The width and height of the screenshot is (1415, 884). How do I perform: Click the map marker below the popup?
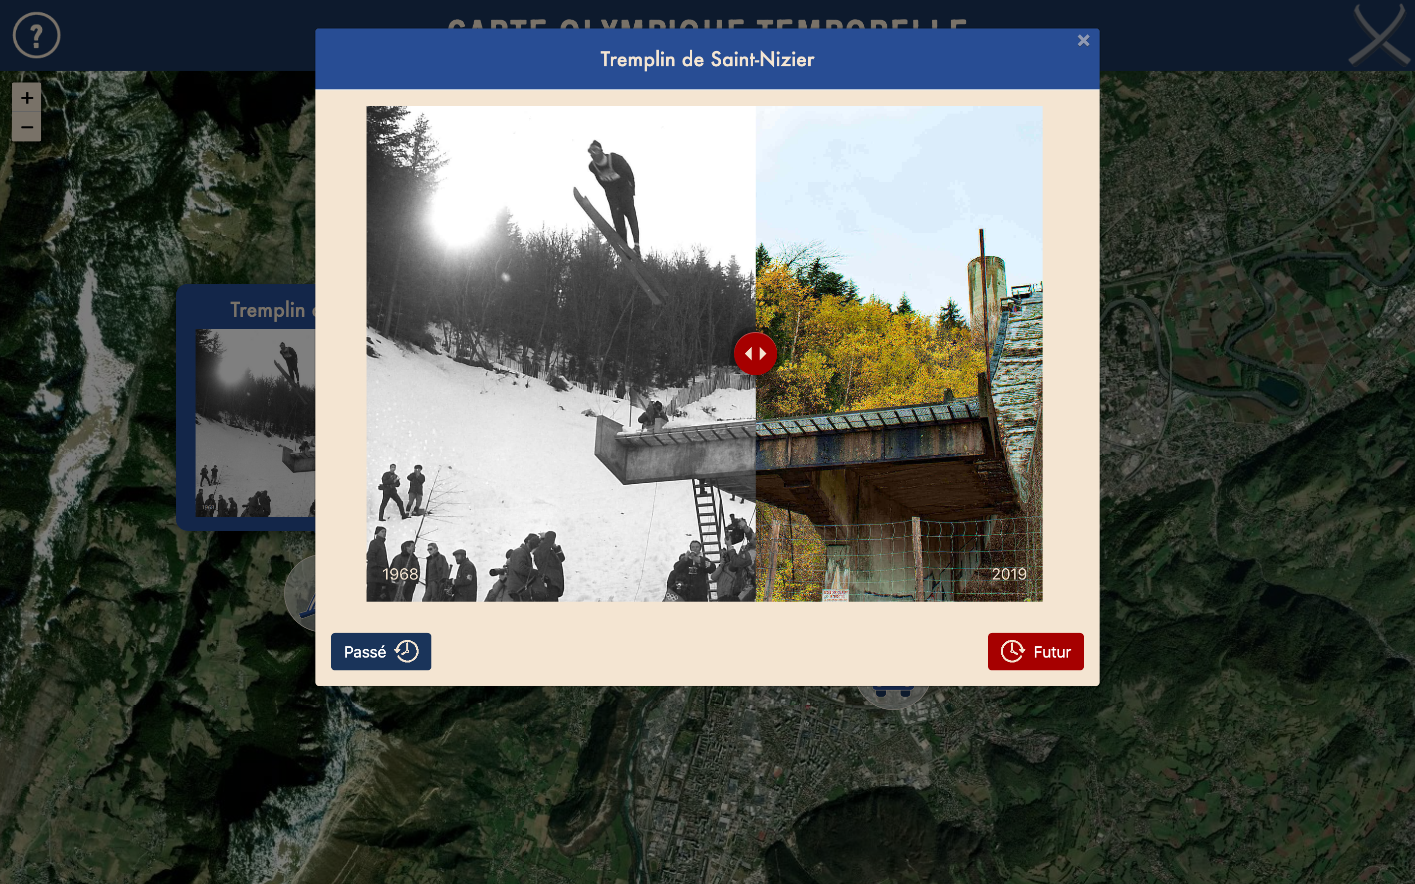tap(892, 697)
